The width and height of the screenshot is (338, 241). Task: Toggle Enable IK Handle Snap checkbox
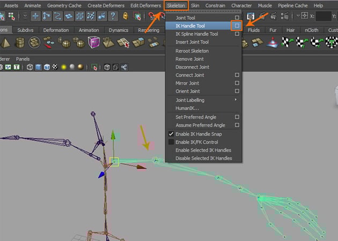(x=171, y=133)
